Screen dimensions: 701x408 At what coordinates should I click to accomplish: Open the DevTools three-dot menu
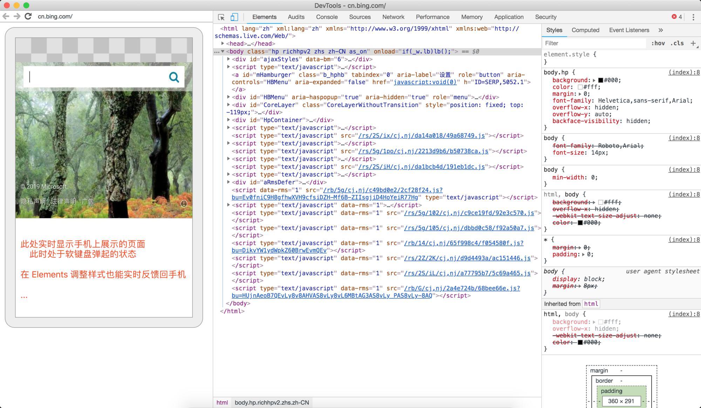pos(693,16)
